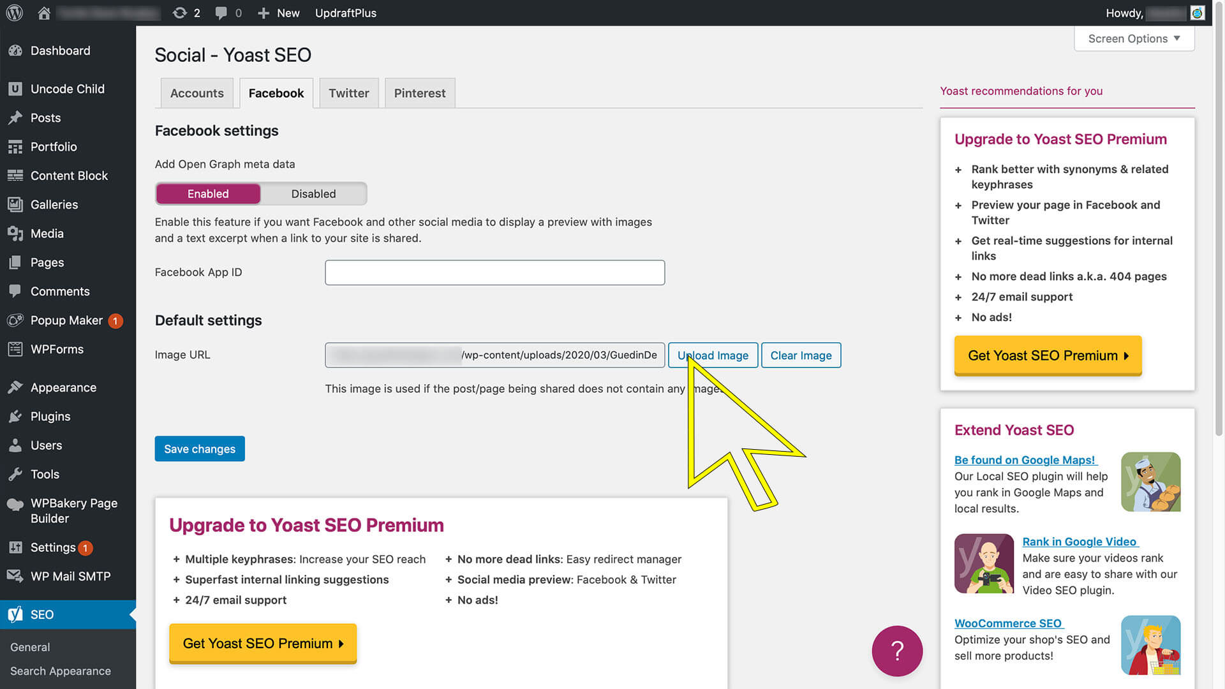Click the Clear Image button

tap(801, 355)
